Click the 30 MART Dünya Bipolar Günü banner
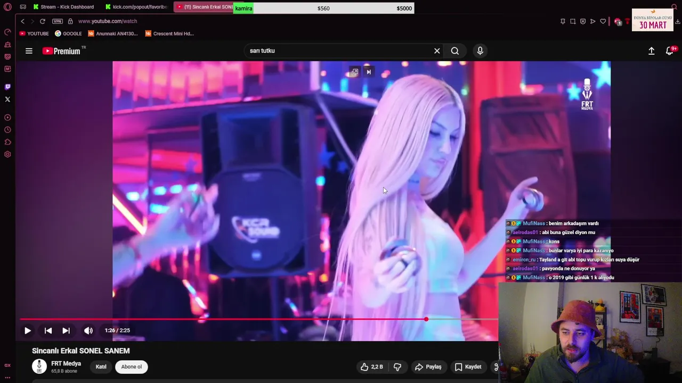The width and height of the screenshot is (682, 383). [x=653, y=20]
